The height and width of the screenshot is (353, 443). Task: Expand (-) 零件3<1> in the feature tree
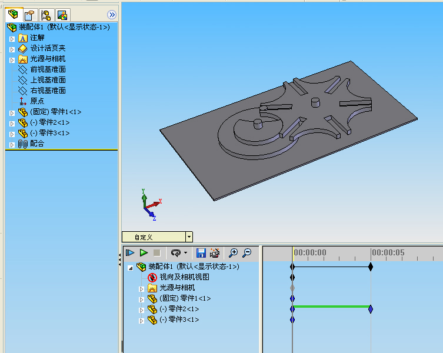pyautogui.click(x=12, y=134)
